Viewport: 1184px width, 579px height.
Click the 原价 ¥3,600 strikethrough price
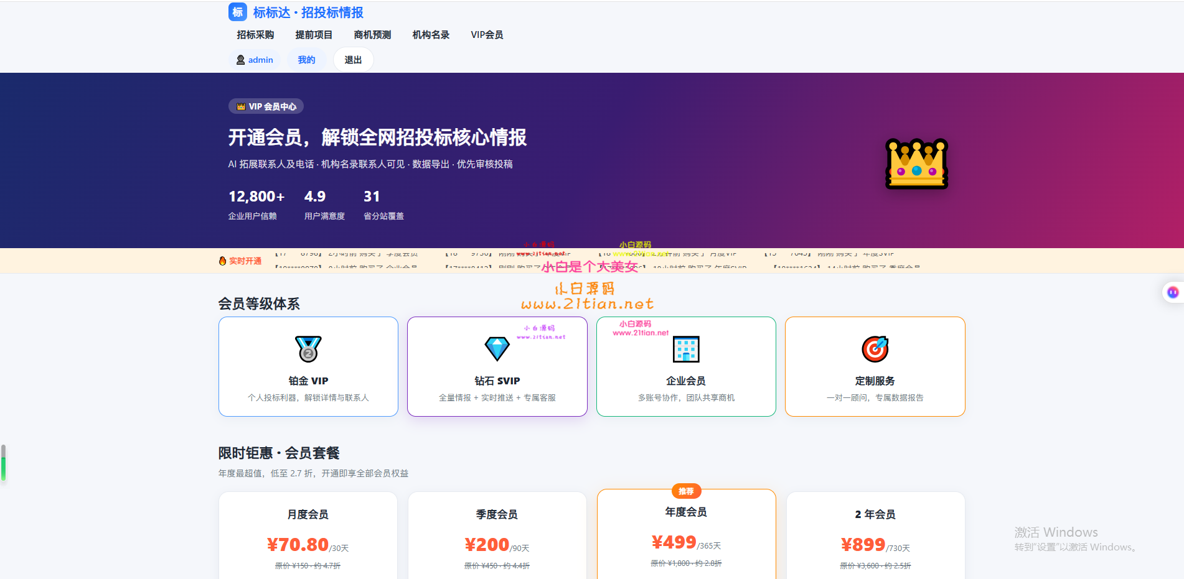point(875,566)
